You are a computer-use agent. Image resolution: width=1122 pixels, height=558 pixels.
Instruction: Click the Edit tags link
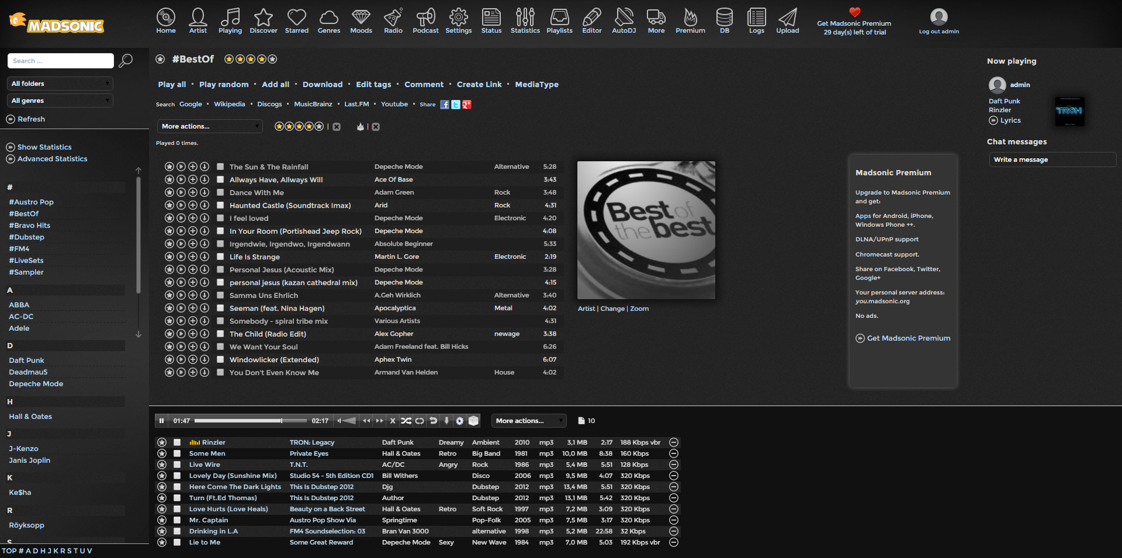tap(373, 85)
